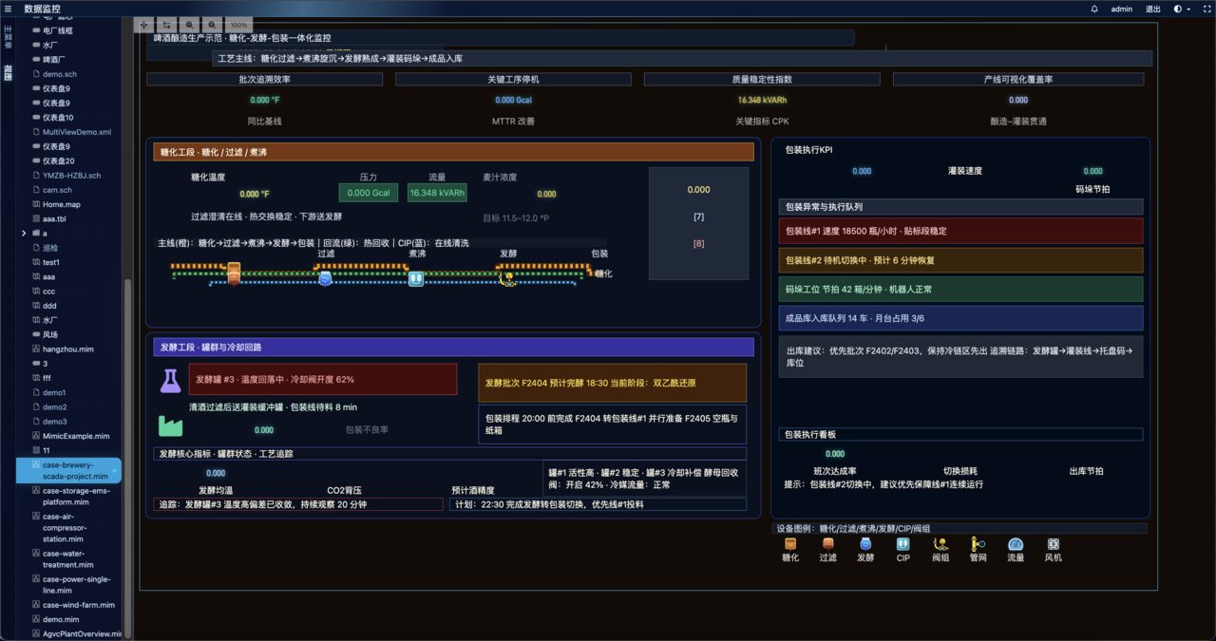Click the 发酵 legend icon
1216x641 pixels.
[x=865, y=544]
